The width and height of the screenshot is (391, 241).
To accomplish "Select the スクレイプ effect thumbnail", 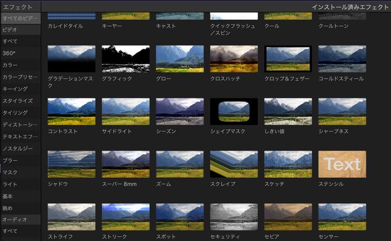I will pyautogui.click(x=234, y=164).
